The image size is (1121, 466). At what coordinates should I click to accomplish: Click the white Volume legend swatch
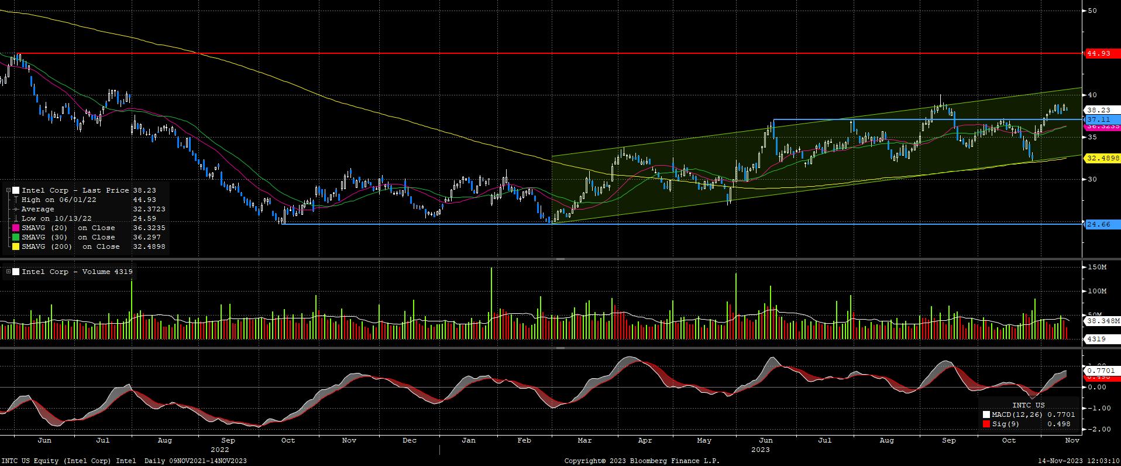[16, 272]
